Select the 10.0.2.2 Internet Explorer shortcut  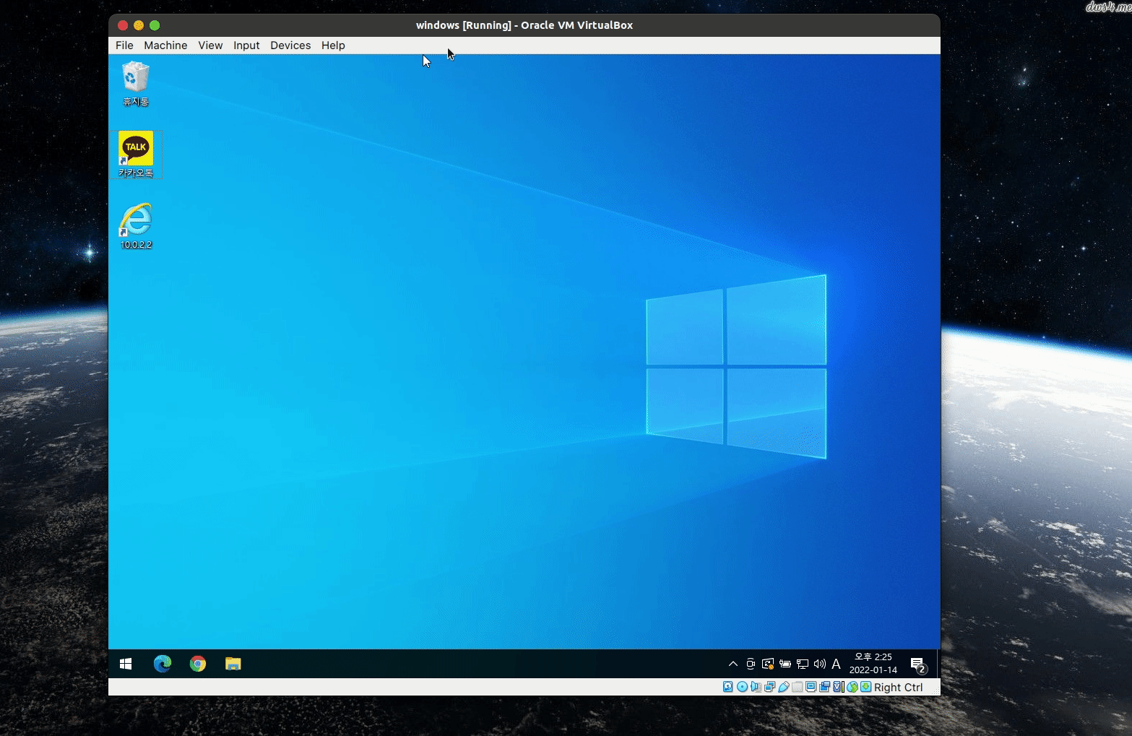pos(136,226)
